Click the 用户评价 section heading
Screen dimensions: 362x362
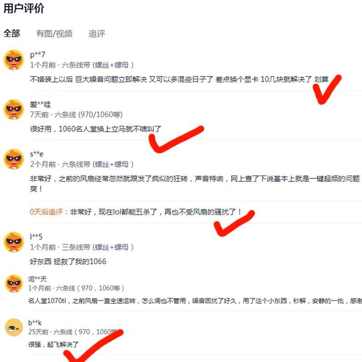[24, 9]
